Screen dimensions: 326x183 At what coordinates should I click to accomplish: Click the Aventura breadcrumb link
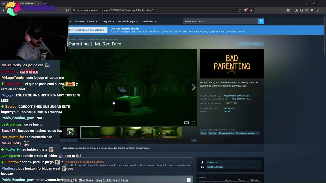(82, 40)
